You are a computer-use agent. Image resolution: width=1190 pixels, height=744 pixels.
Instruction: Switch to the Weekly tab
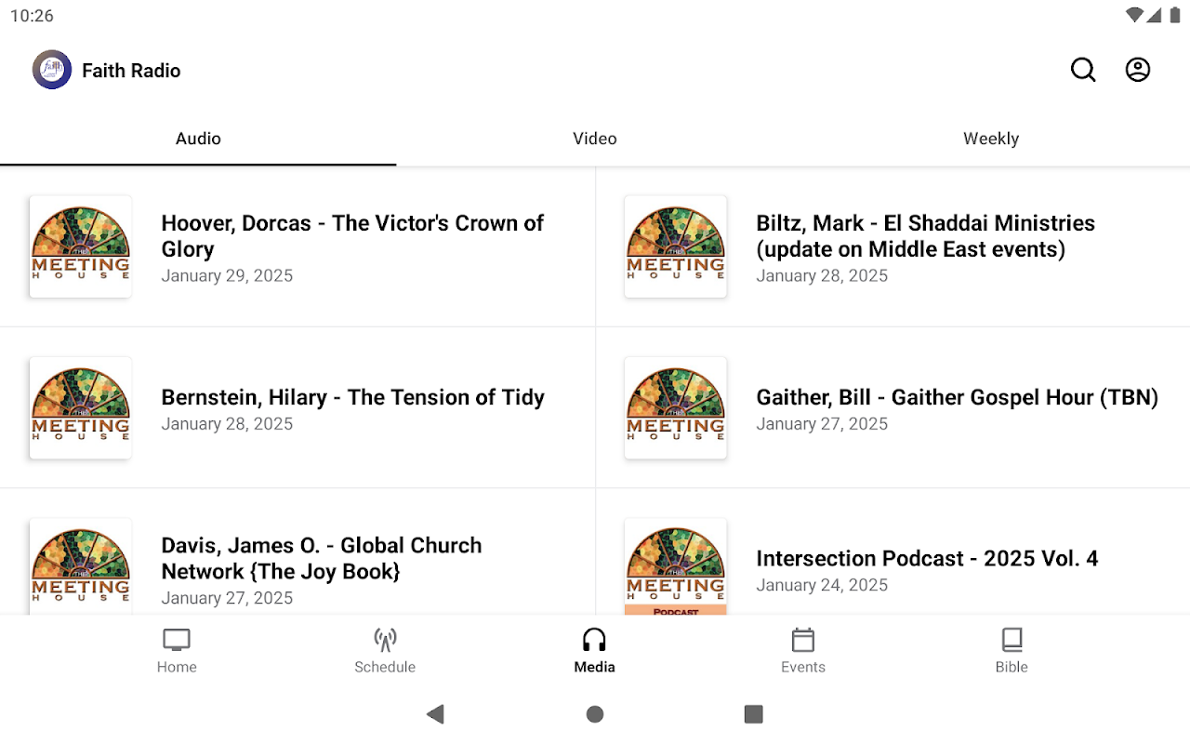coord(991,139)
